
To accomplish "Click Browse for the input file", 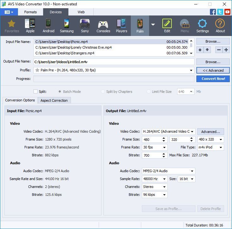I will [213, 41].
